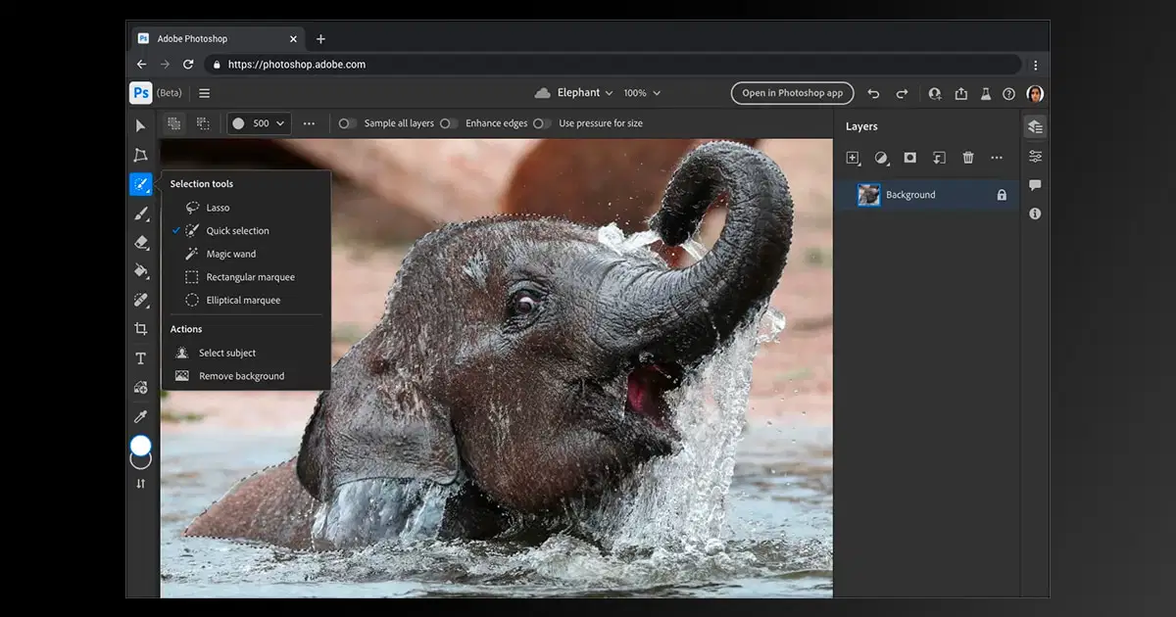The height and width of the screenshot is (617, 1176).
Task: Click the Undo arrow in header
Action: pos(873,94)
